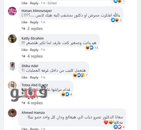
Task: Open Katty Ebrahim's avatar
Action: coord(12,39)
